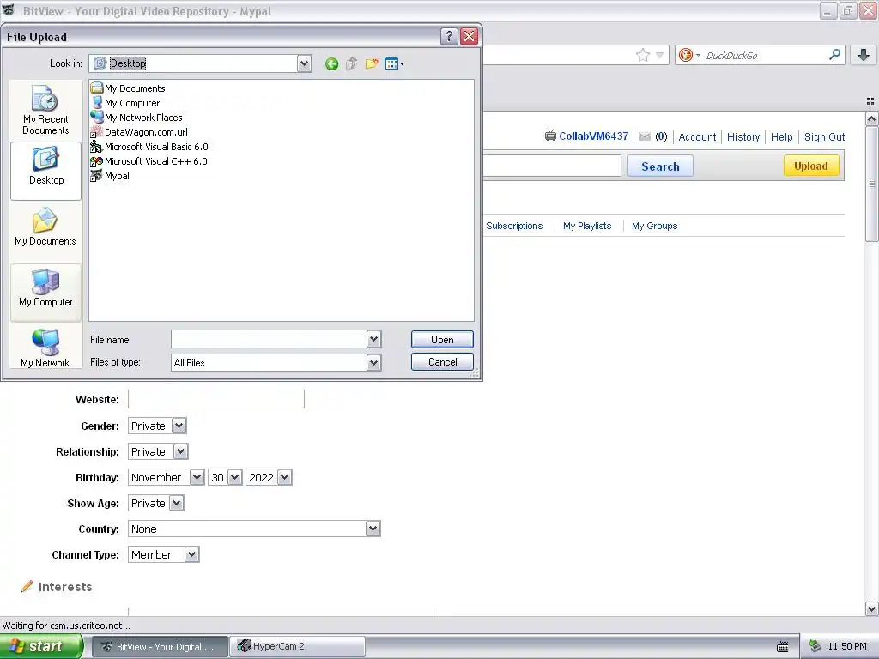Select My Network Places in file list

[136, 117]
